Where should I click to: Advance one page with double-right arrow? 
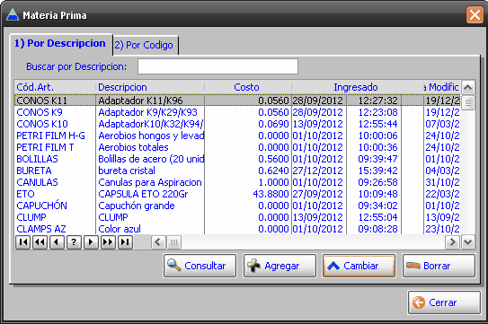[108, 242]
